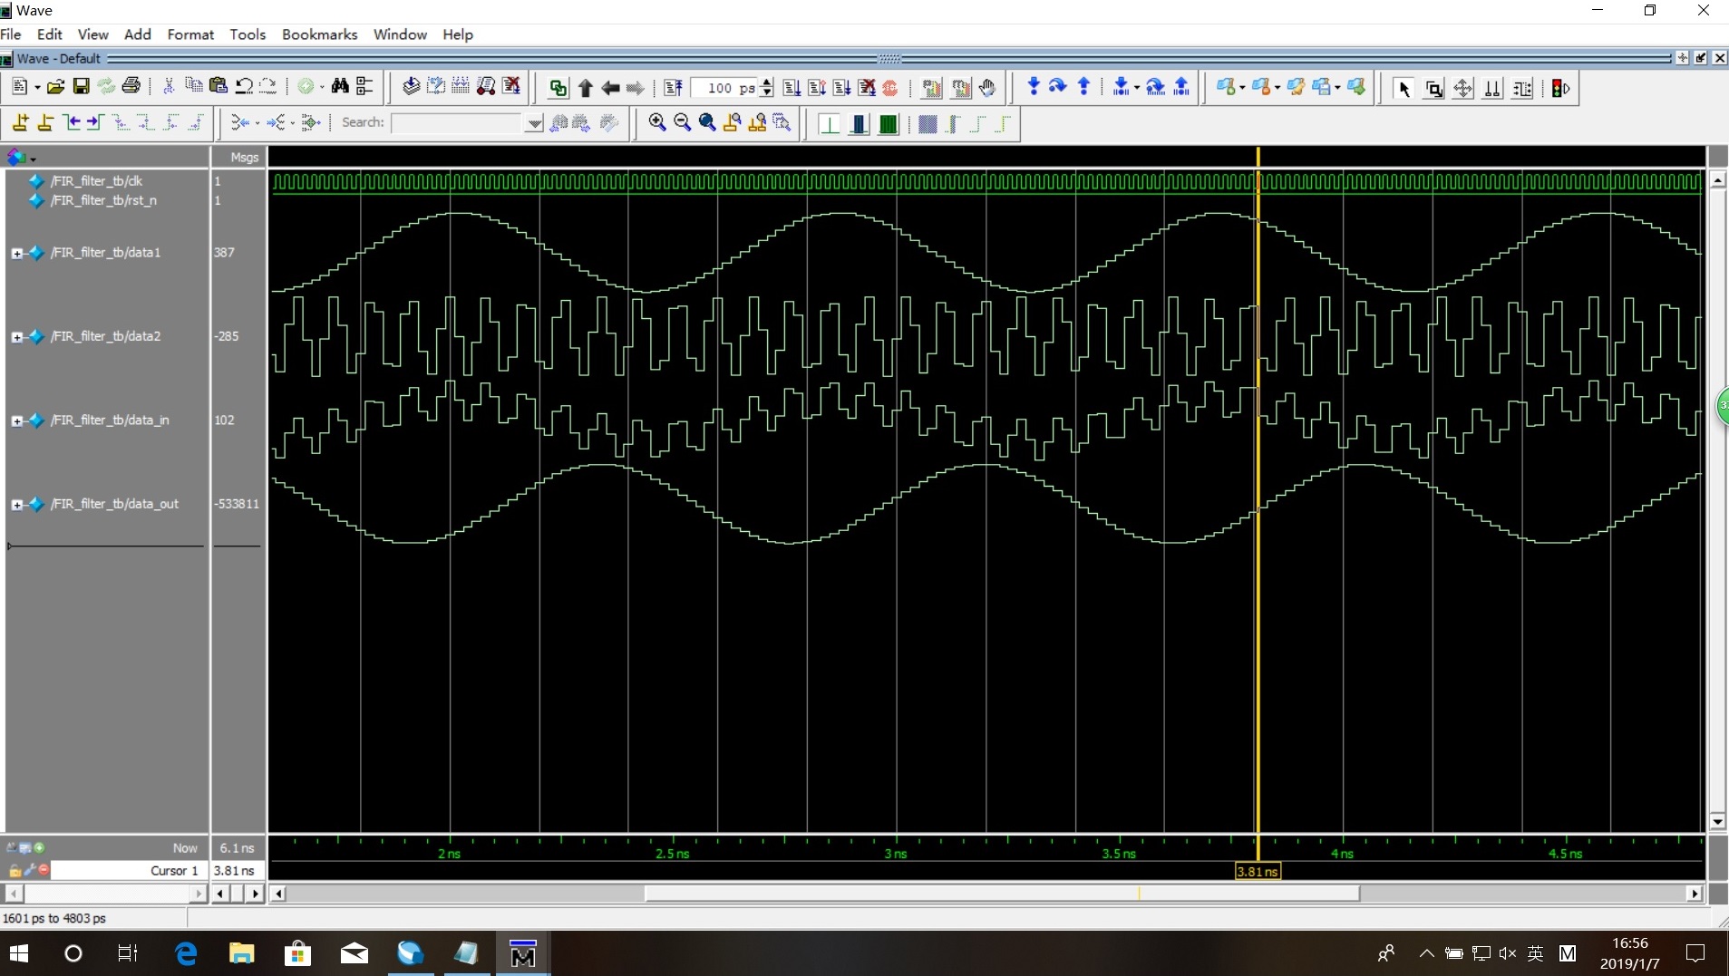Open the Help menu
The image size is (1729, 976).
click(458, 34)
